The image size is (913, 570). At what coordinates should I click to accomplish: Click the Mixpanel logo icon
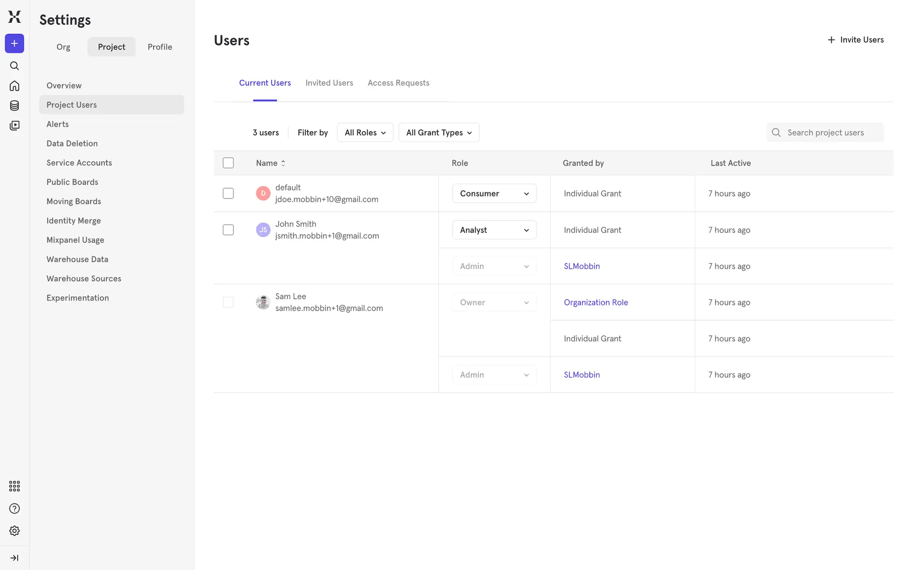(14, 17)
